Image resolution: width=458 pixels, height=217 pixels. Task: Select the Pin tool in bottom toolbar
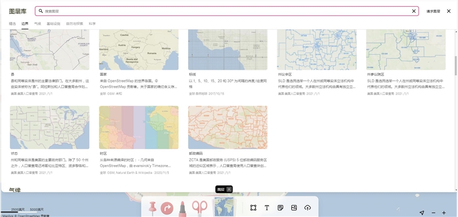click(152, 208)
